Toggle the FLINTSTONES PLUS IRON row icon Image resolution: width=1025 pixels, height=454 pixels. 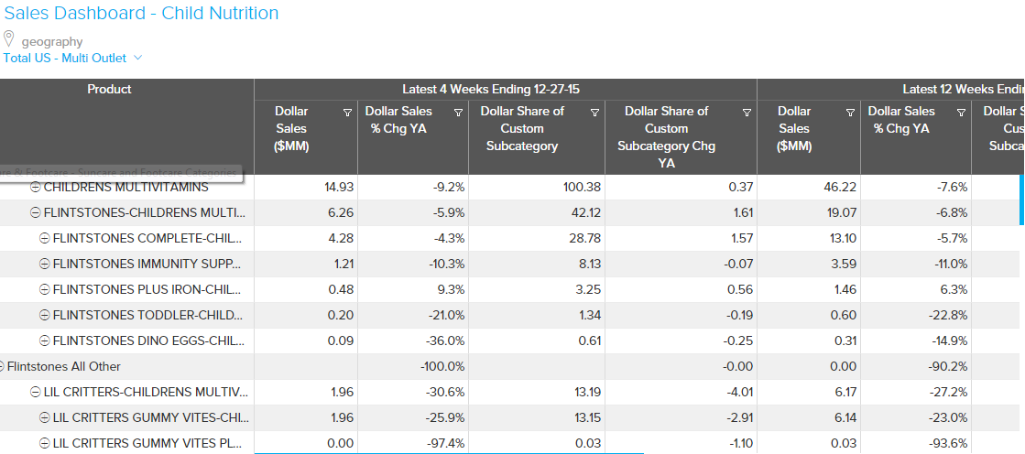[x=45, y=289]
